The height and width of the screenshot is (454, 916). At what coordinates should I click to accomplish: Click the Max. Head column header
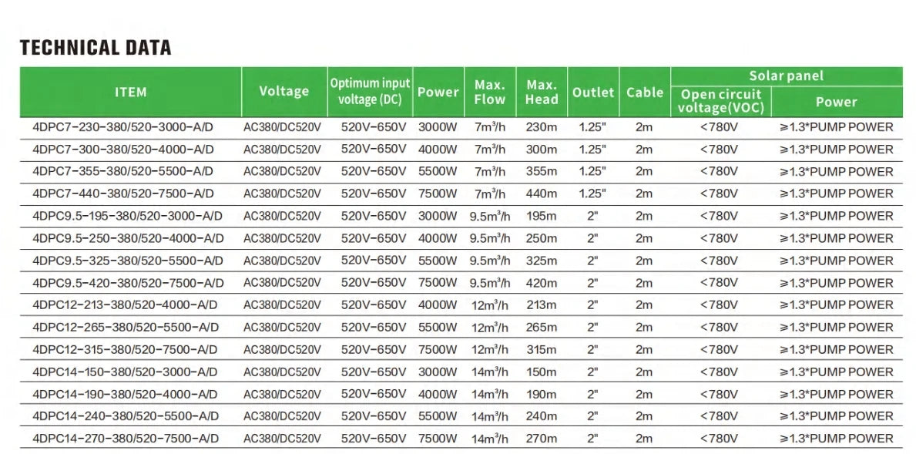pos(541,92)
